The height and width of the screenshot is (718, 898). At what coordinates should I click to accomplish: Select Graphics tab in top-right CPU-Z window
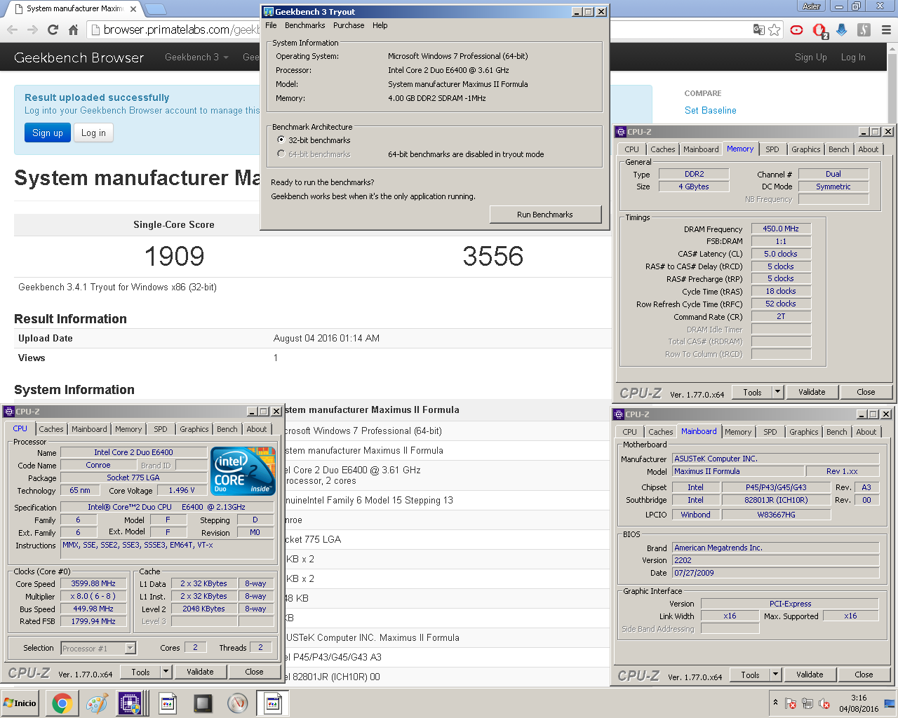(x=806, y=149)
